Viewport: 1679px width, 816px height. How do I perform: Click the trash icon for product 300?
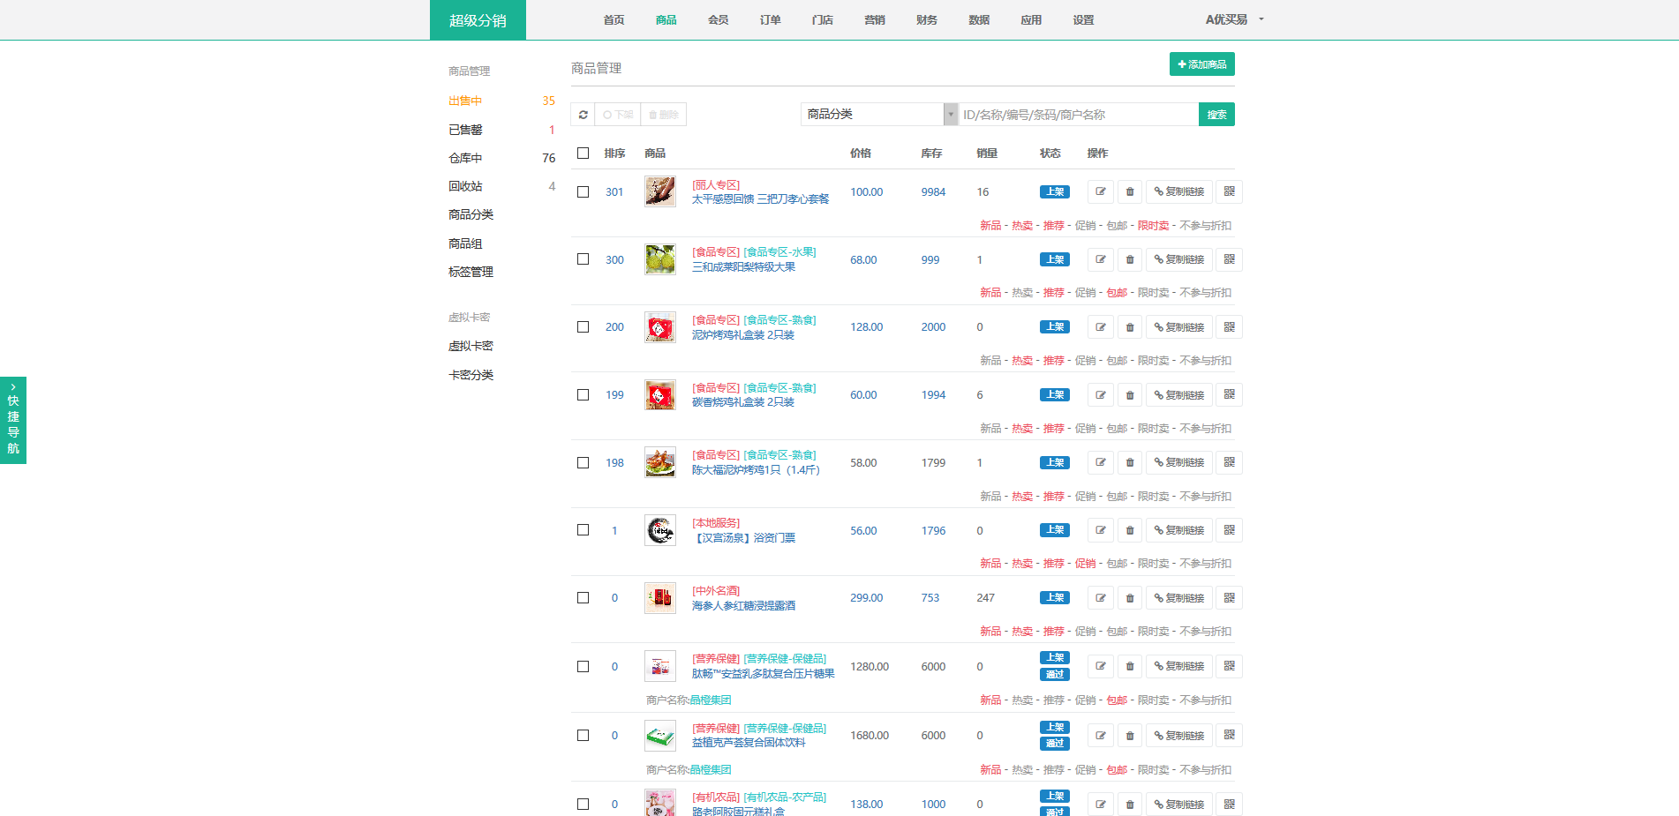click(1129, 259)
